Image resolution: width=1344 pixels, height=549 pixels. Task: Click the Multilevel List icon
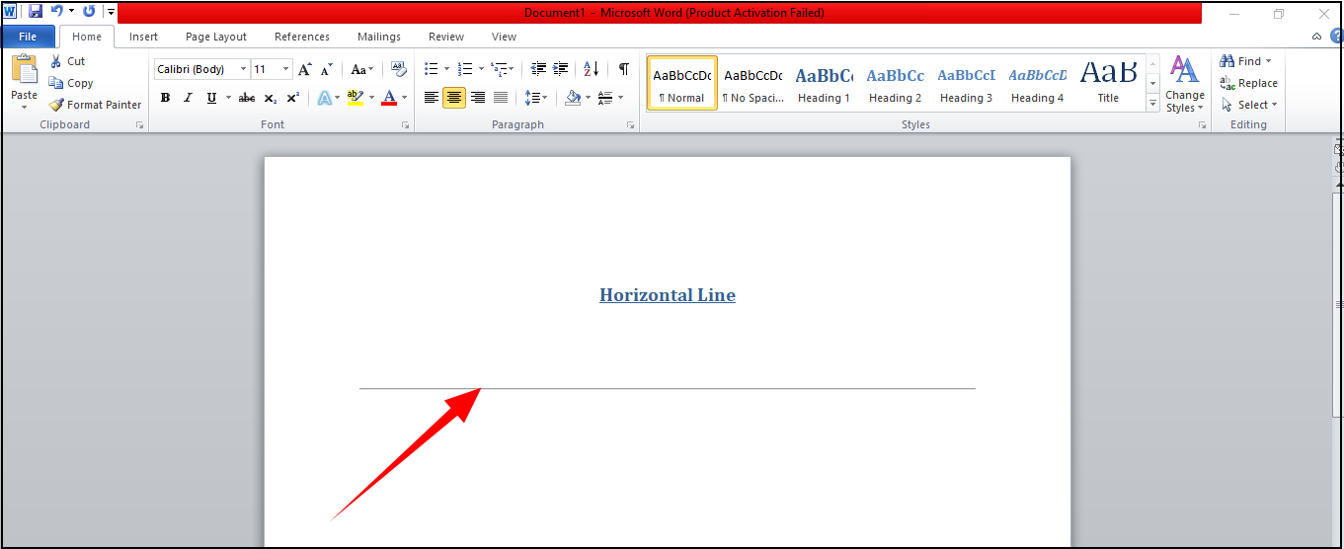[499, 69]
